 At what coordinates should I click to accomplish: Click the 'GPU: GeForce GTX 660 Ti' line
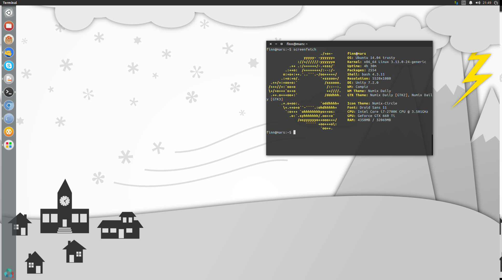371,116
